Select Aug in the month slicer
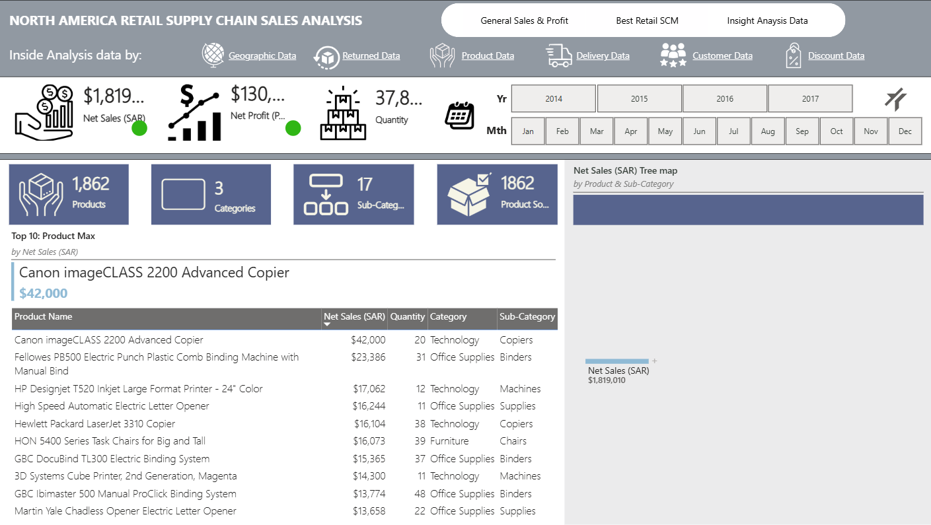Viewport: 931px width, 525px height. [x=768, y=131]
